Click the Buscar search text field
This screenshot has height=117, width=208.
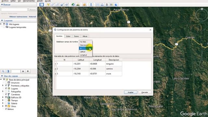14,9
